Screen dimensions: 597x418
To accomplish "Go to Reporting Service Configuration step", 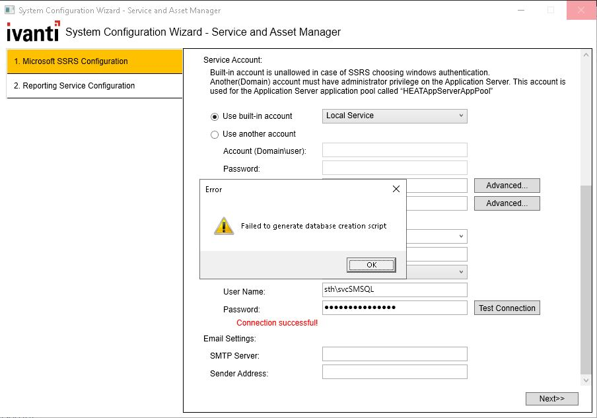I will click(94, 86).
